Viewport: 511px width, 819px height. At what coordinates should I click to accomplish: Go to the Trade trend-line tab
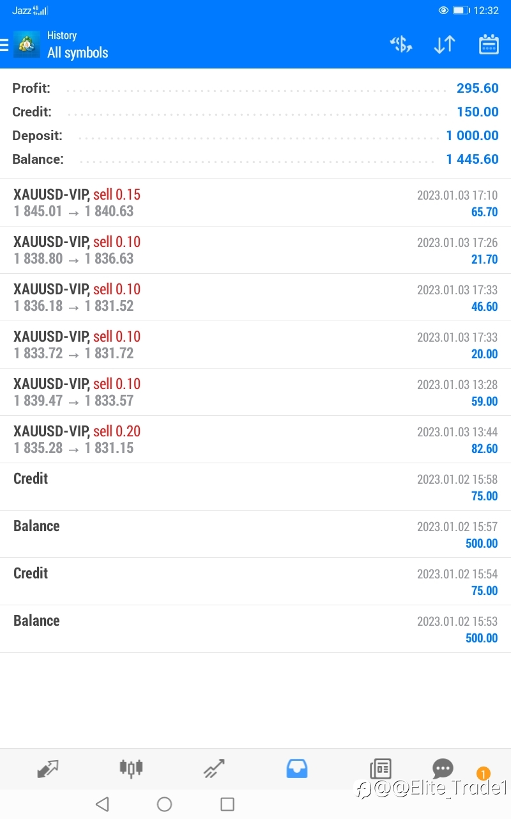pos(214,768)
